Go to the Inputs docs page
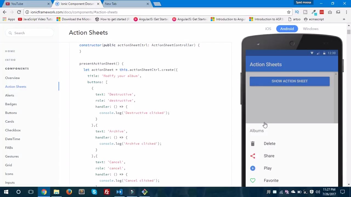This screenshot has height=197, width=351. click(10, 183)
